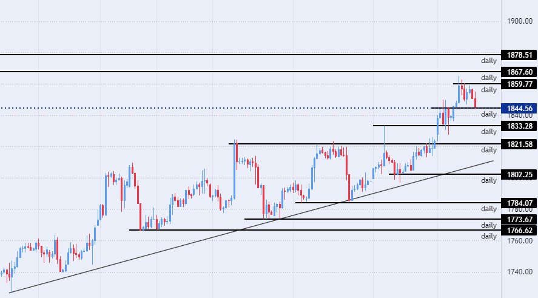Click the 1900.00 axis value

pyautogui.click(x=520, y=22)
